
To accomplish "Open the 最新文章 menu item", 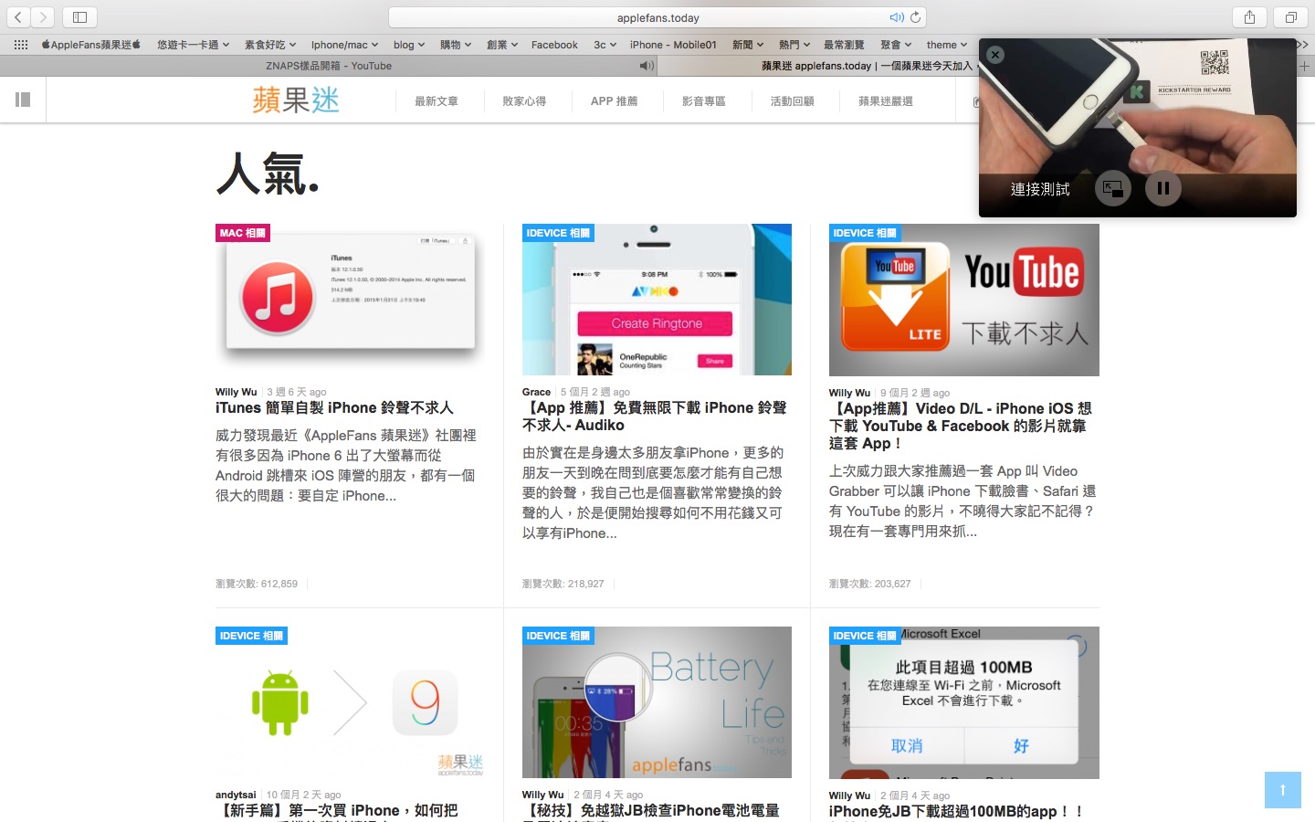I will click(x=437, y=101).
